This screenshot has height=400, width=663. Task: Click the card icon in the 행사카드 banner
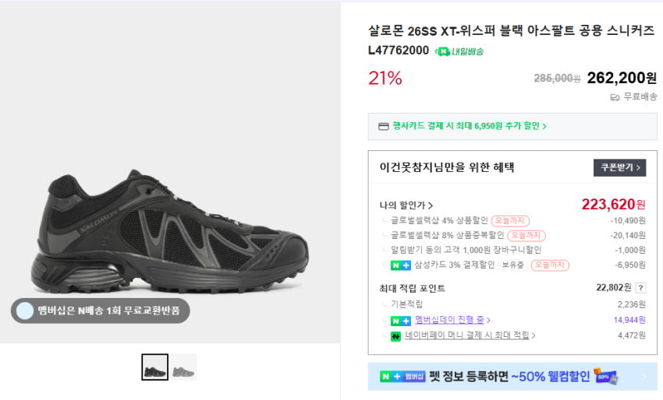coord(383,126)
